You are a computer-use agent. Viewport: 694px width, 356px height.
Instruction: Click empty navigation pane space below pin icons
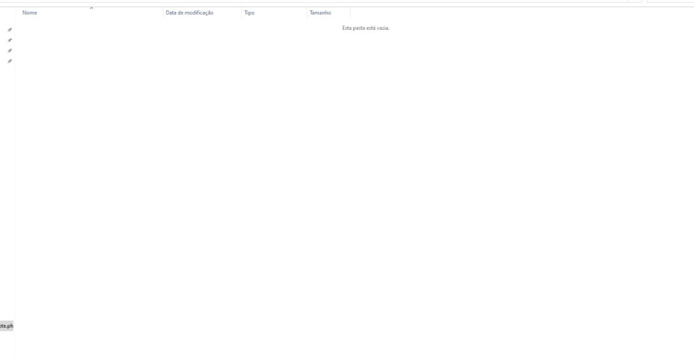click(7, 183)
